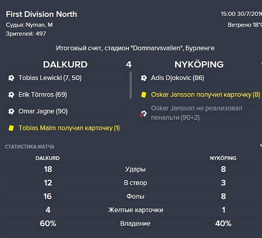
Task: Click the yellow card icon beside Oskar Jansson
Action: tap(144, 95)
